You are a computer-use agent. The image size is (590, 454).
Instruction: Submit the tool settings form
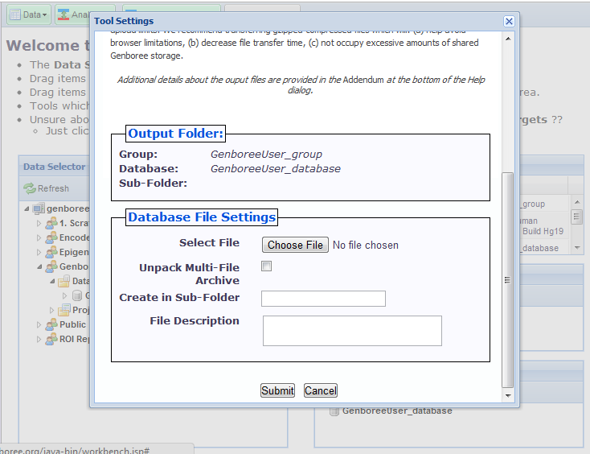tap(277, 390)
